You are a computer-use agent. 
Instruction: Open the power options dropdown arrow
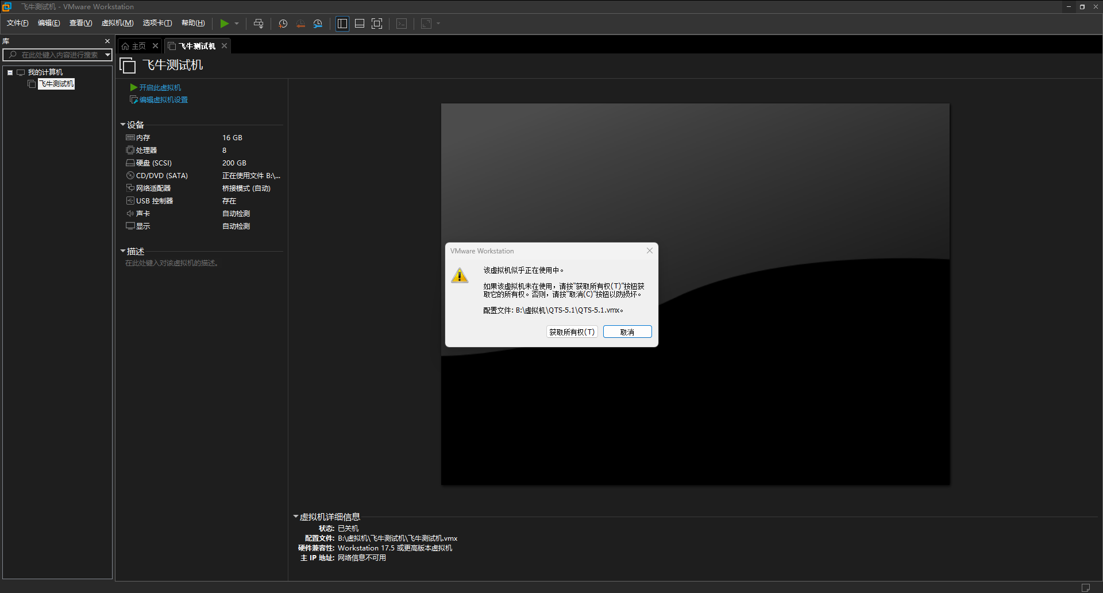[x=237, y=24]
